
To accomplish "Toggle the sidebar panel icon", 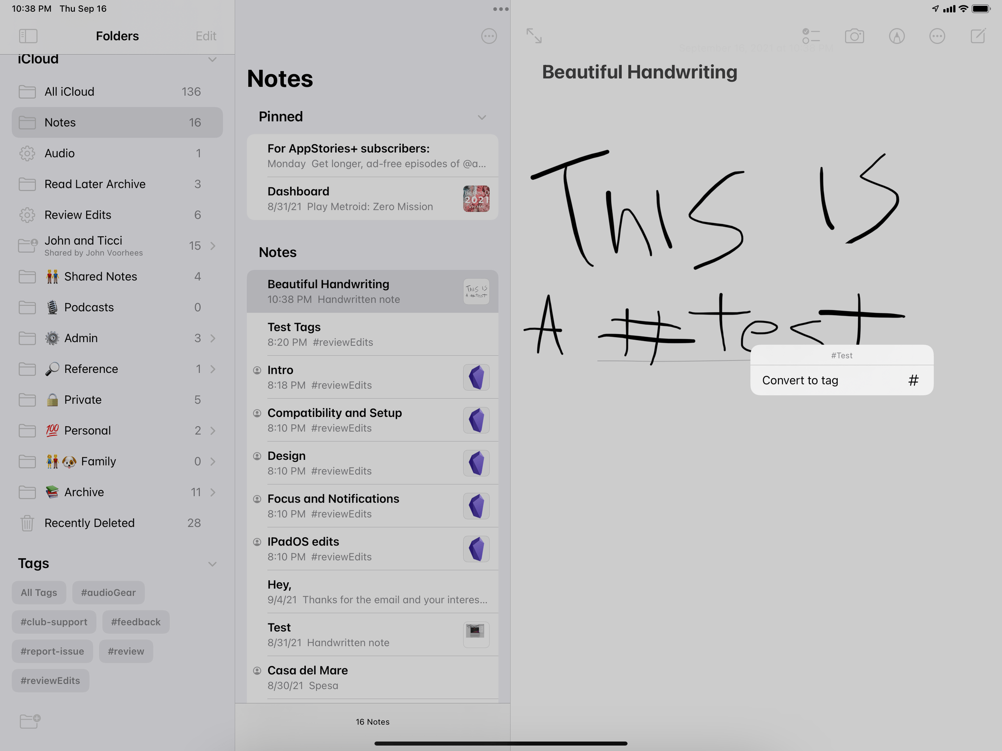I will tap(28, 36).
